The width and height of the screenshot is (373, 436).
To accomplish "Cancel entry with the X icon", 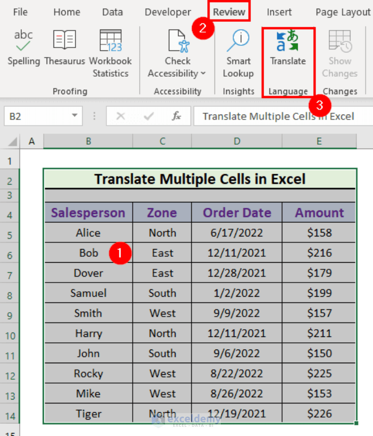I will 120,116.
